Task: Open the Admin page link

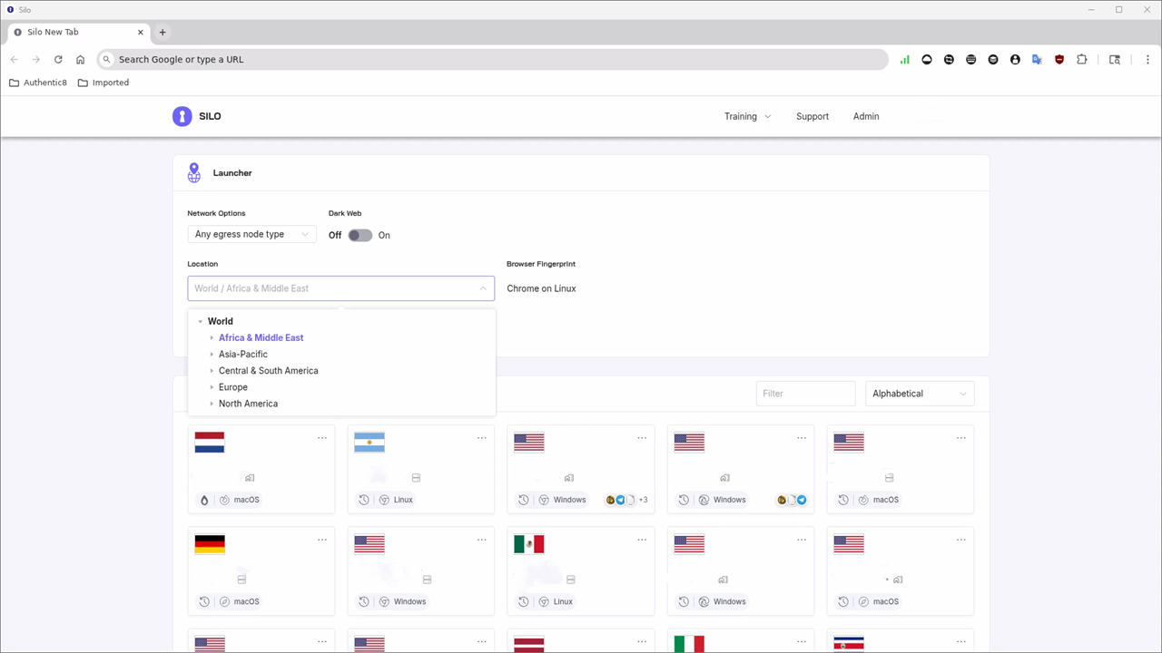Action: [x=866, y=116]
